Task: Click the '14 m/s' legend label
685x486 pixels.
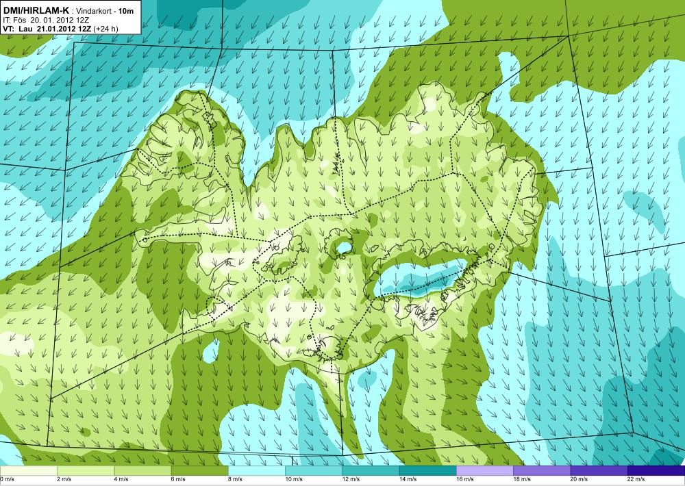Action: (408, 479)
